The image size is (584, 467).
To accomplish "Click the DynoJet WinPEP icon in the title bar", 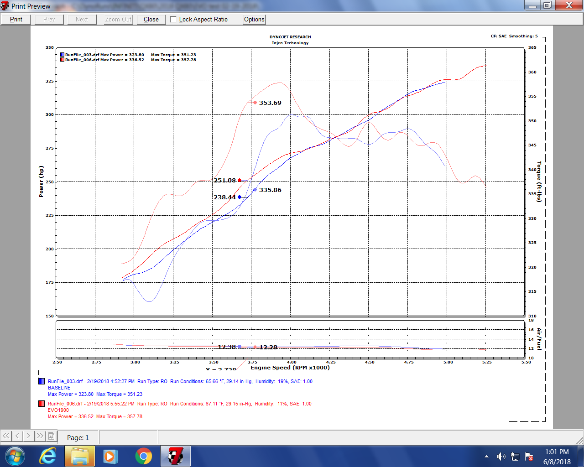I will coord(5,6).
